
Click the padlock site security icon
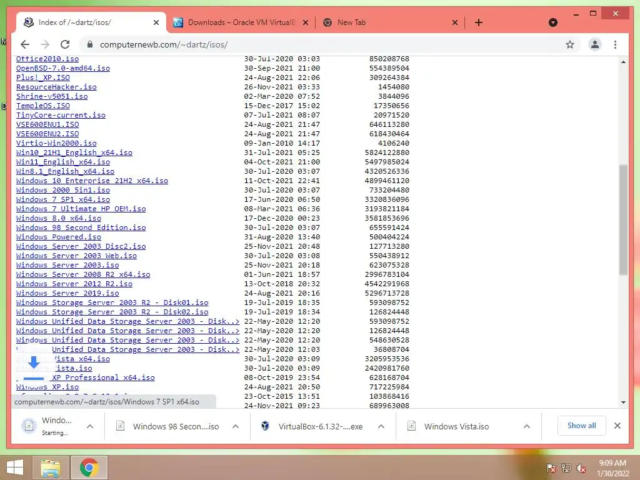point(90,44)
